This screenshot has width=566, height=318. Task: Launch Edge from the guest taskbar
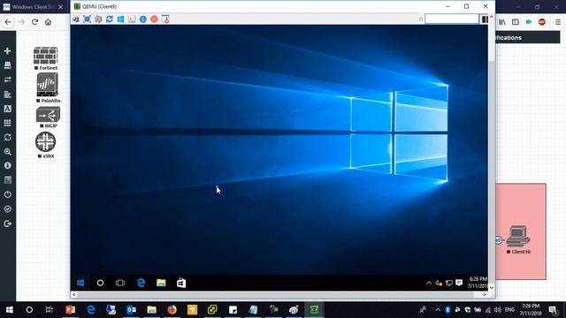tap(141, 283)
